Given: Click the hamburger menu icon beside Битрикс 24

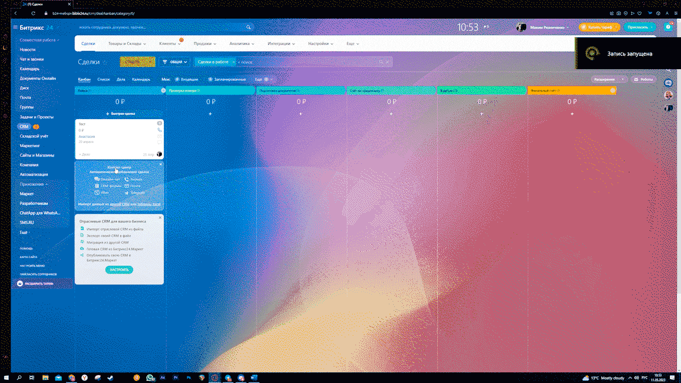Looking at the screenshot, I should click(x=15, y=27).
